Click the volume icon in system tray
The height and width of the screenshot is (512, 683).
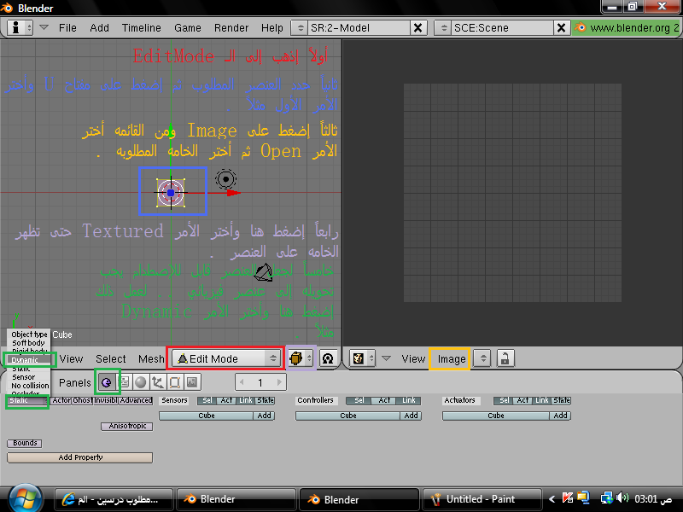(623, 498)
